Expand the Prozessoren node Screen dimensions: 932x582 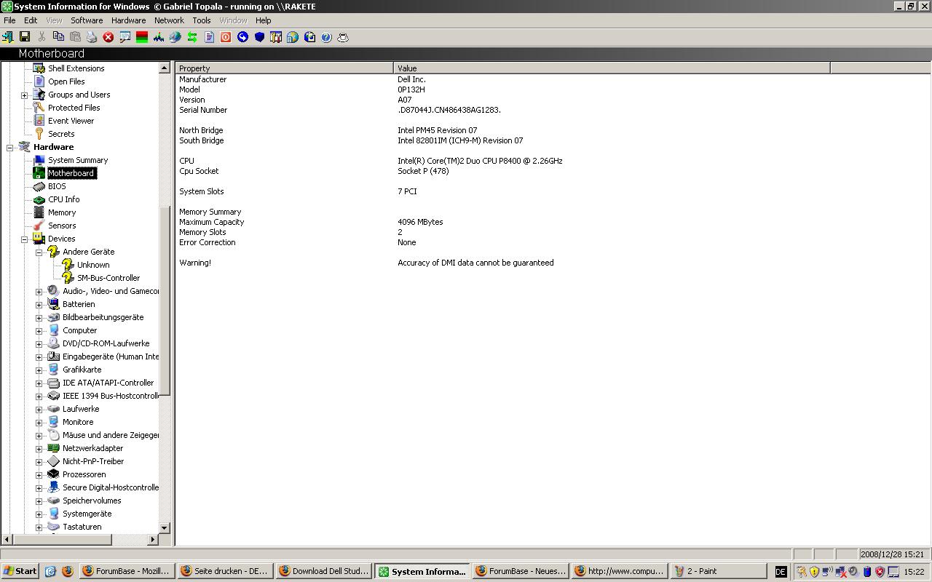[x=39, y=475]
